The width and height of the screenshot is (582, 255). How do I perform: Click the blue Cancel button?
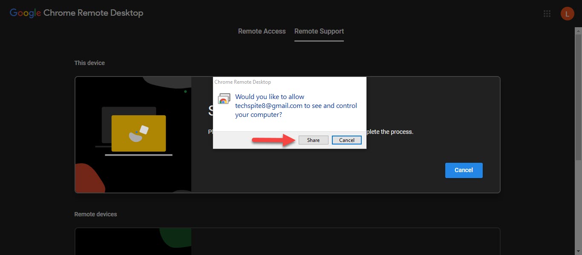(464, 170)
